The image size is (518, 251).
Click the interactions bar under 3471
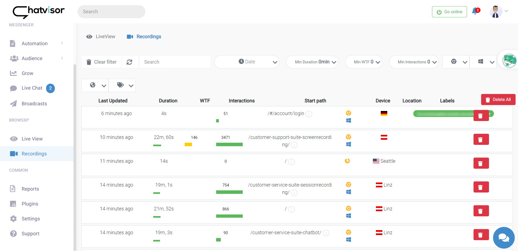coord(229,145)
